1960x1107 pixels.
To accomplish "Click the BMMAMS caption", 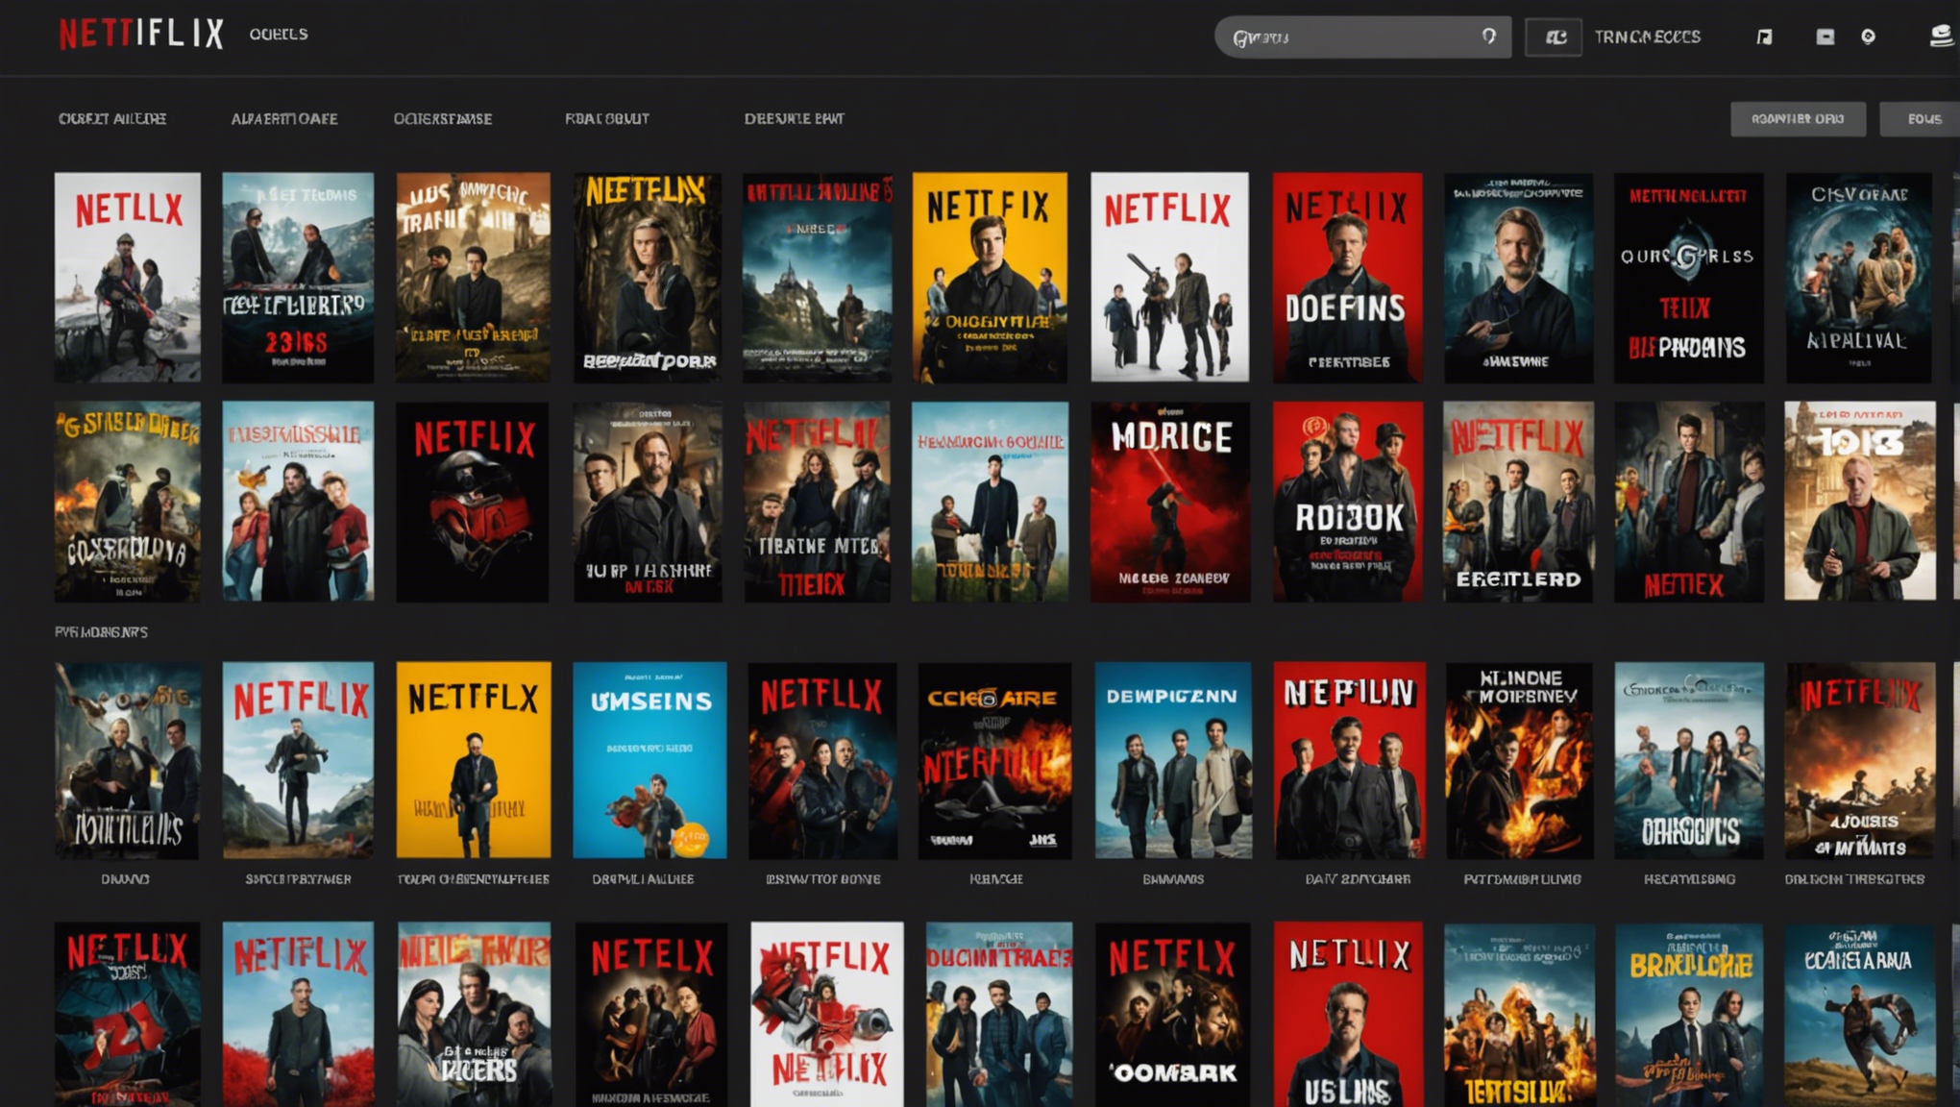I will (x=1173, y=878).
